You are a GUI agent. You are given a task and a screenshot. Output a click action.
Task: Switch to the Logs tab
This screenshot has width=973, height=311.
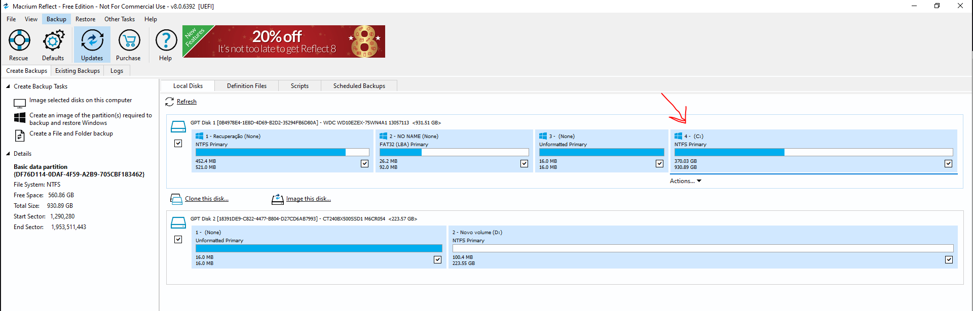[x=117, y=71]
